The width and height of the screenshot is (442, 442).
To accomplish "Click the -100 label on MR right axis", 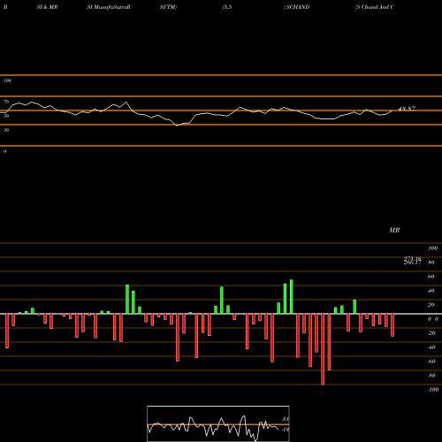I will pos(433,390).
